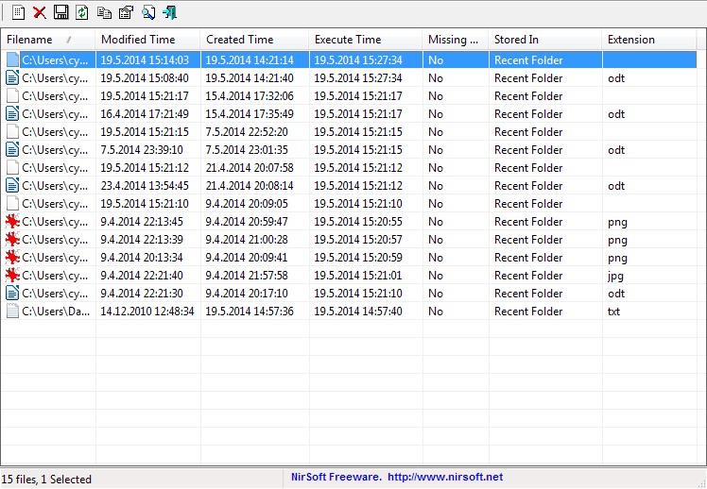
Task: Click the magnifying glass Find icon
Action: (x=148, y=12)
